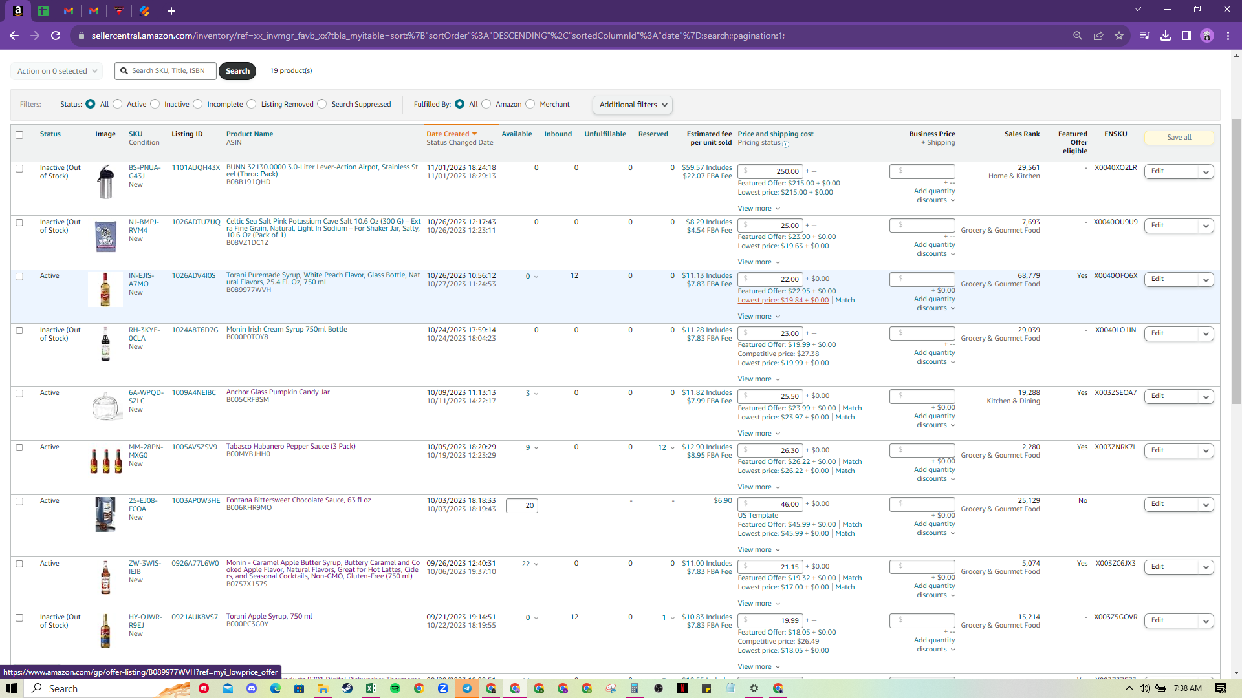Open the Windows Start menu
This screenshot has width=1242, height=698.
click(12, 688)
